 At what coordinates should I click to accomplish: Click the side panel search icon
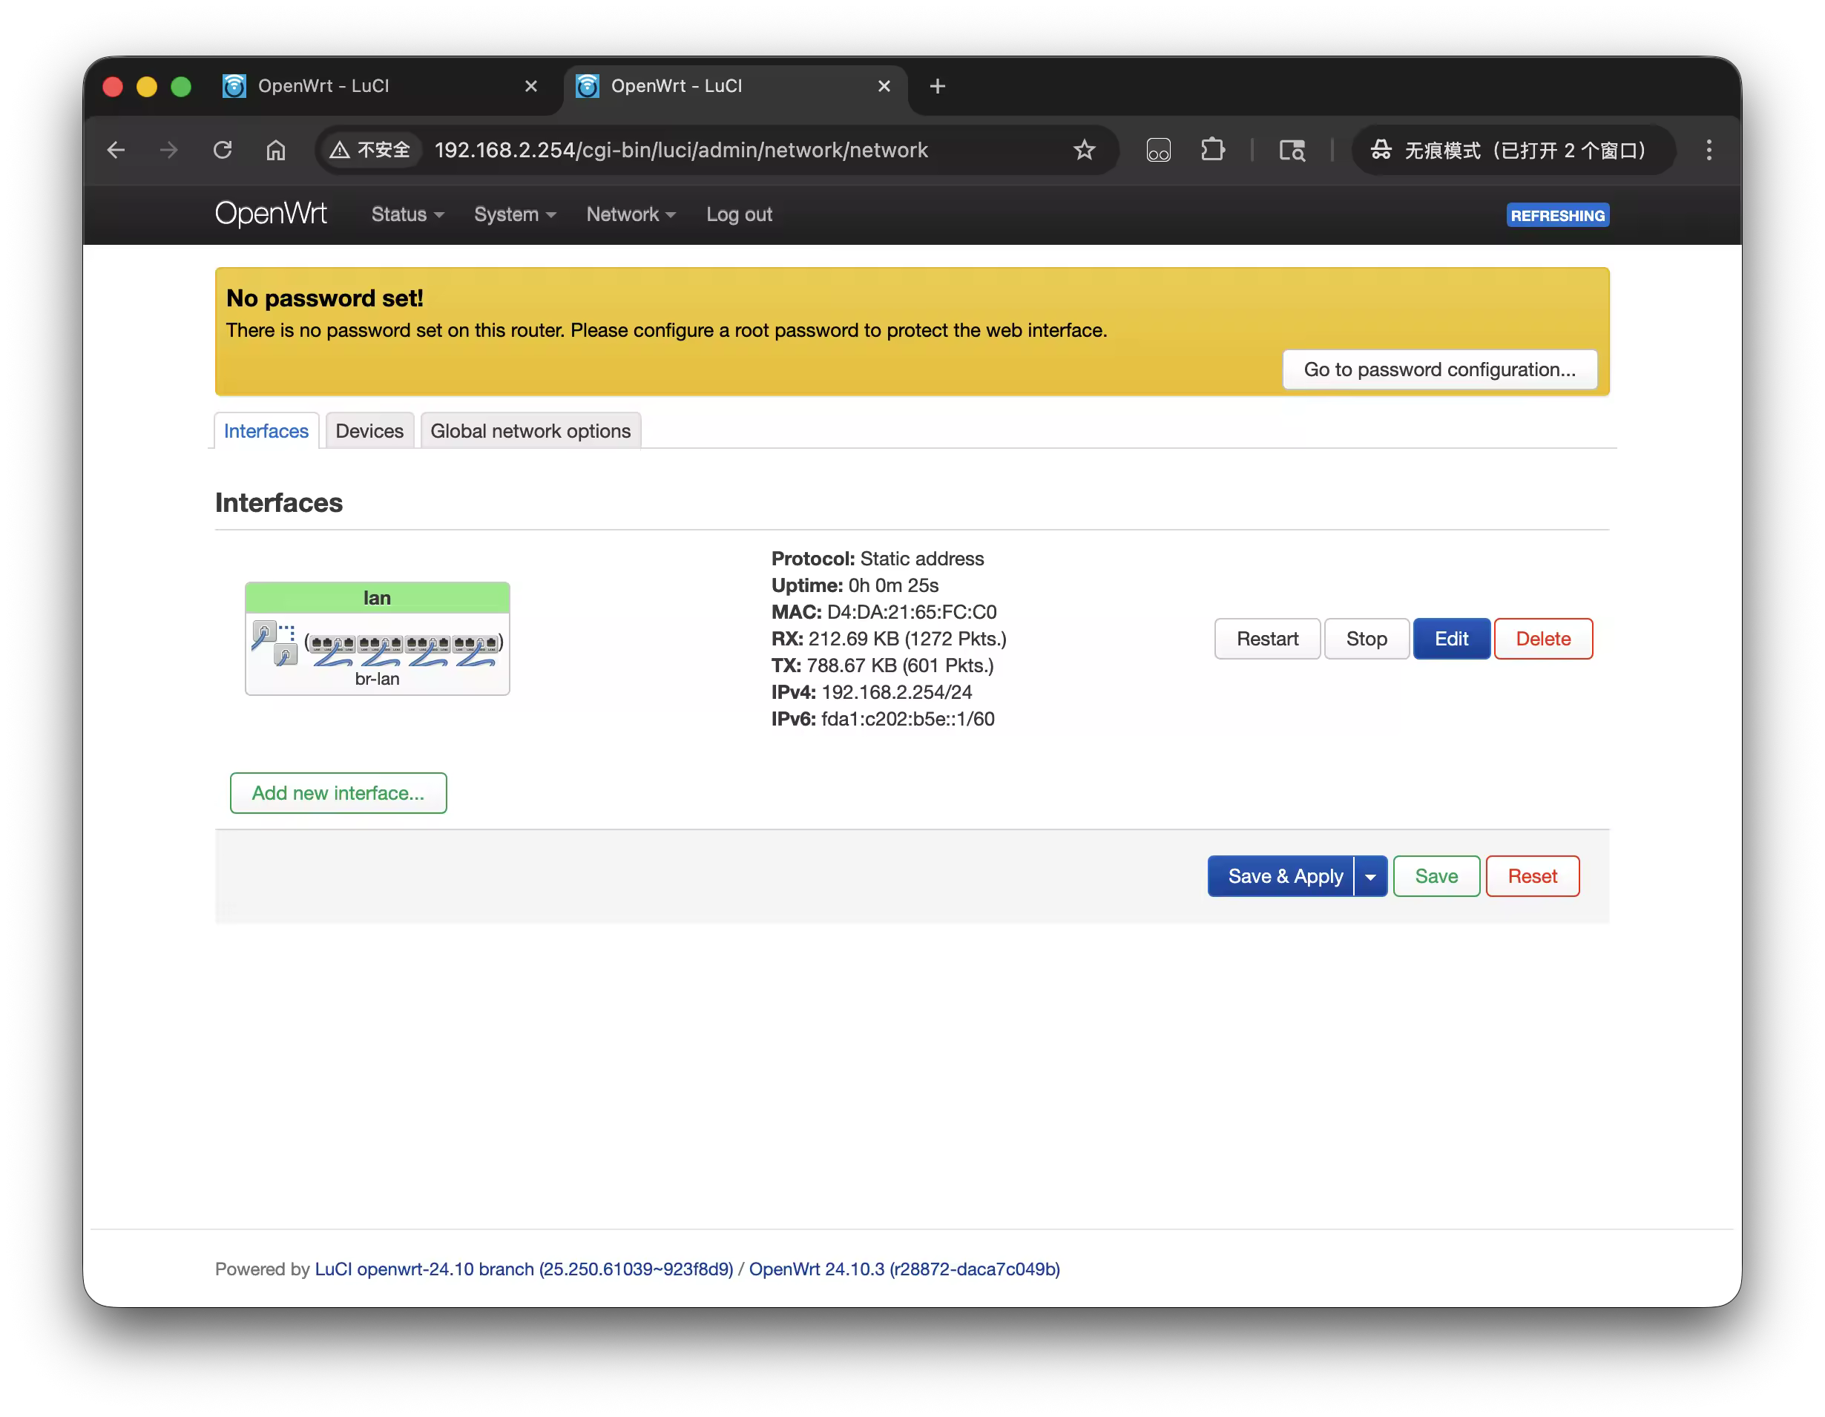tap(1292, 151)
